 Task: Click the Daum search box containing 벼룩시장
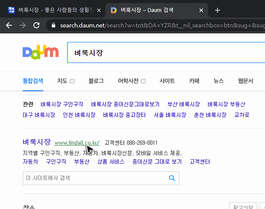[x=166, y=53]
